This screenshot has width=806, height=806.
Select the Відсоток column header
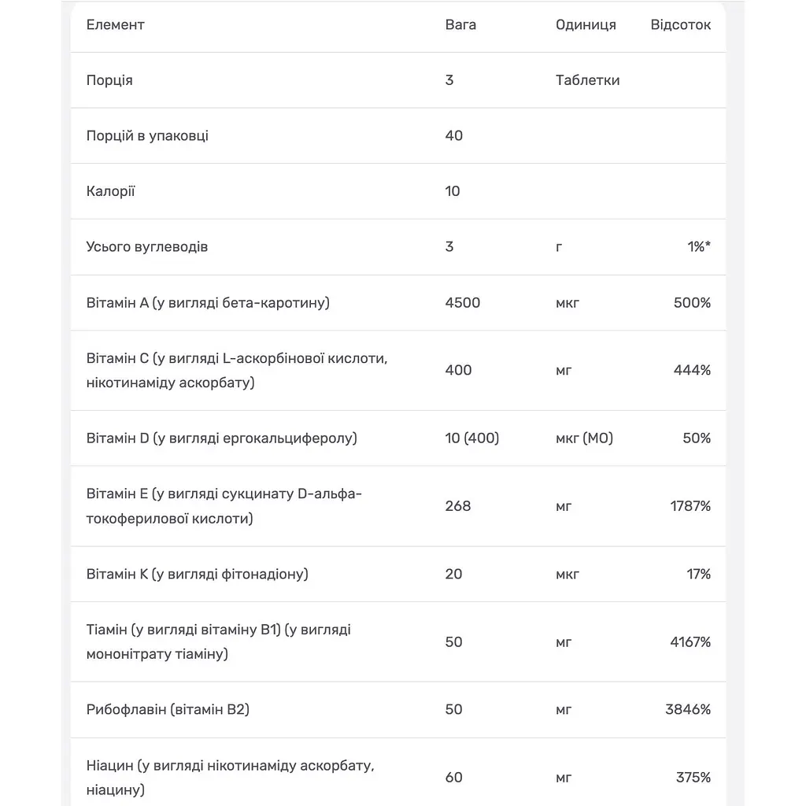click(681, 24)
